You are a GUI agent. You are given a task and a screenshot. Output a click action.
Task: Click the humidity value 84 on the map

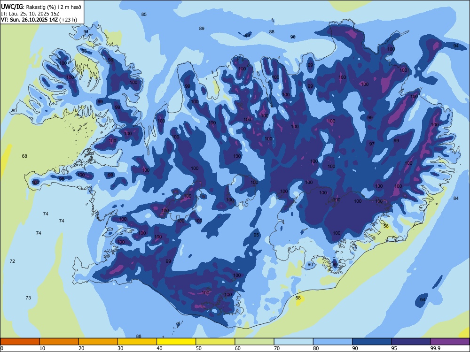456,198
